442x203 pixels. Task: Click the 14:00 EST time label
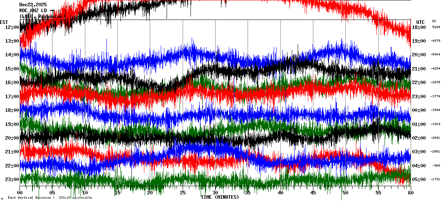point(12,55)
